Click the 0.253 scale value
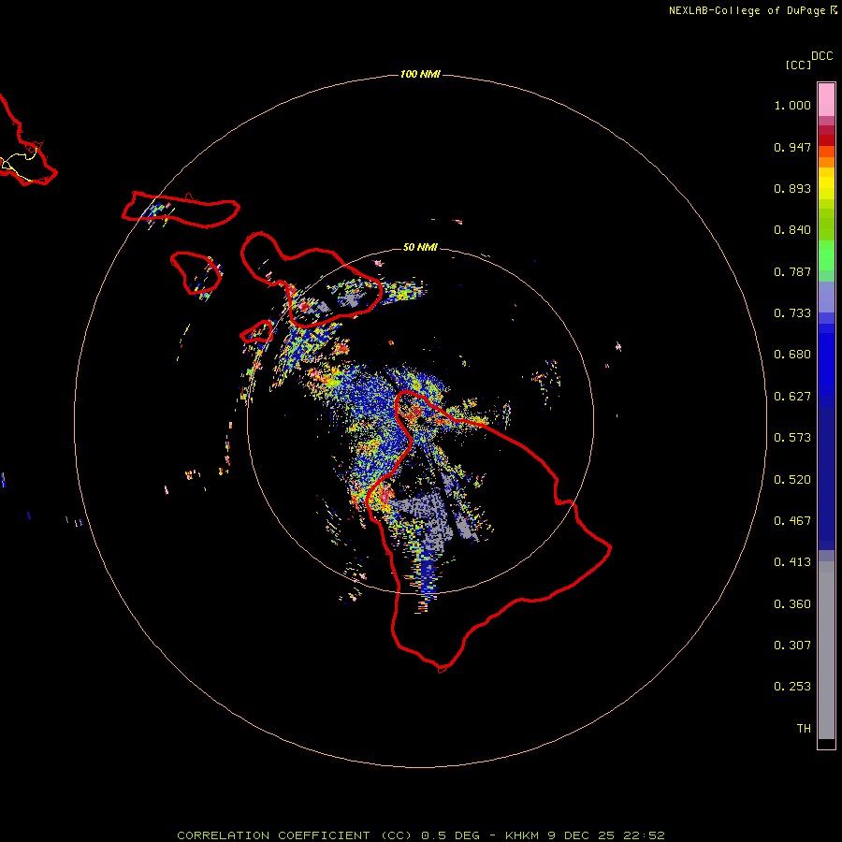This screenshot has height=842, width=842. [792, 687]
